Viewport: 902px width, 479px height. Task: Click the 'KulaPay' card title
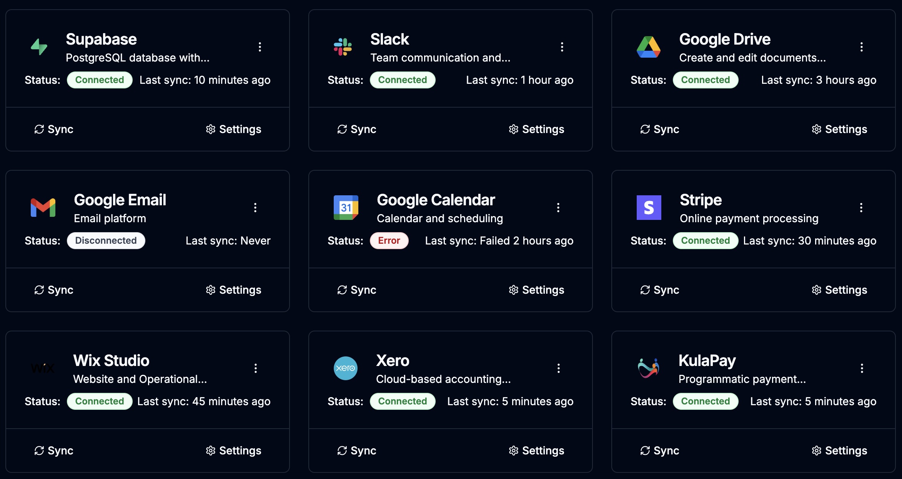707,361
